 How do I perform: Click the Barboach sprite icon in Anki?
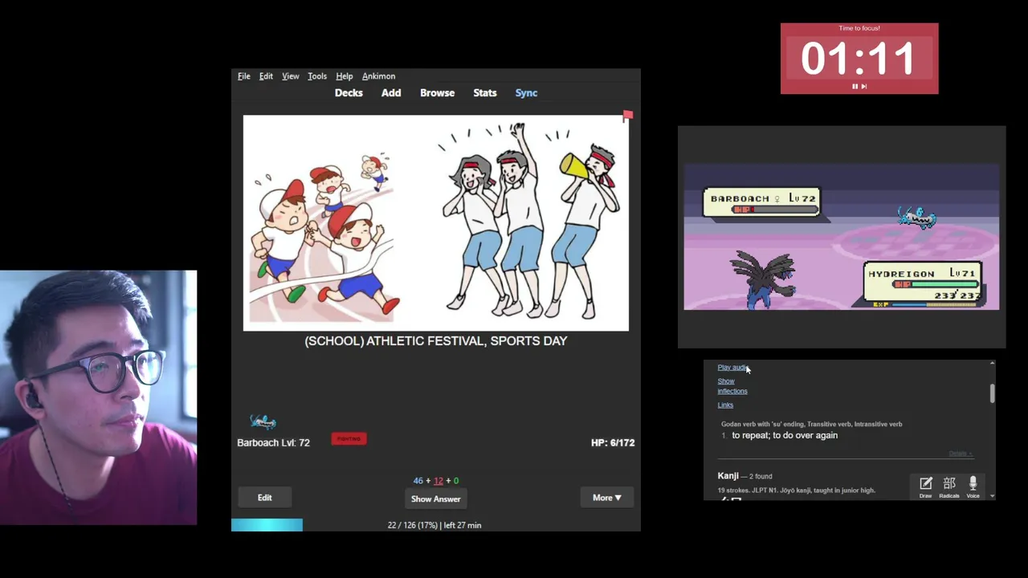click(263, 422)
